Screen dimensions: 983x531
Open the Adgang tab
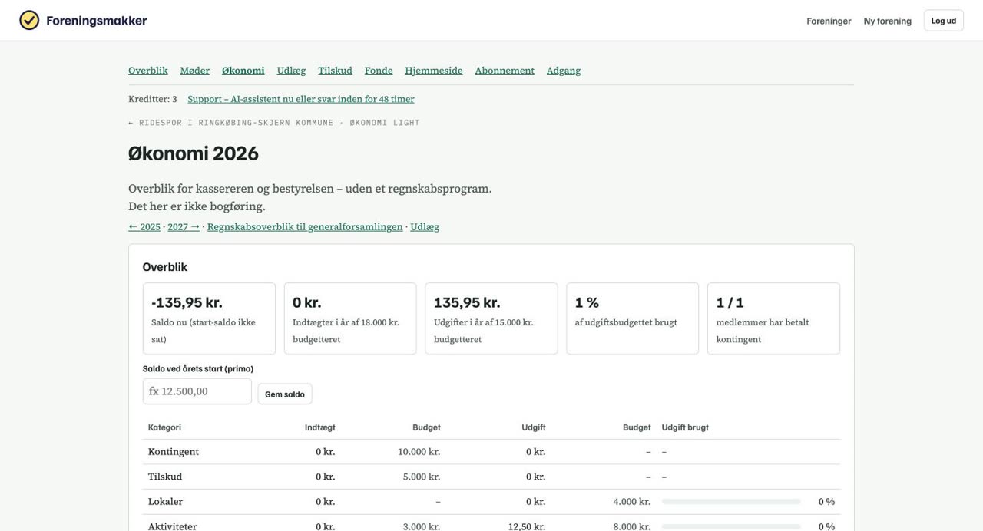[x=564, y=71]
